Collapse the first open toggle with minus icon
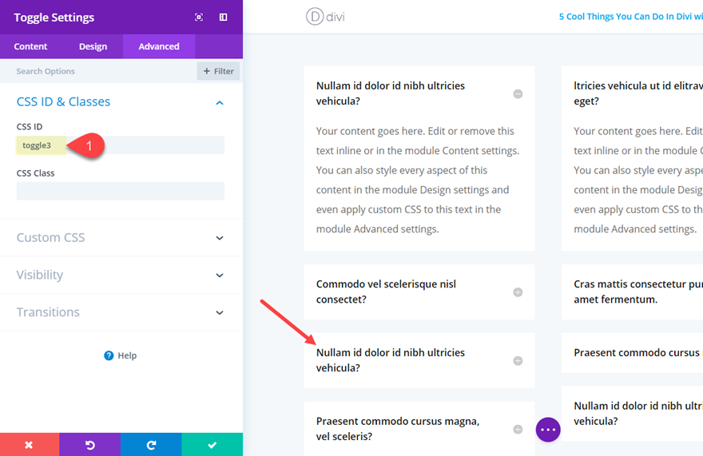This screenshot has width=703, height=456. (518, 94)
